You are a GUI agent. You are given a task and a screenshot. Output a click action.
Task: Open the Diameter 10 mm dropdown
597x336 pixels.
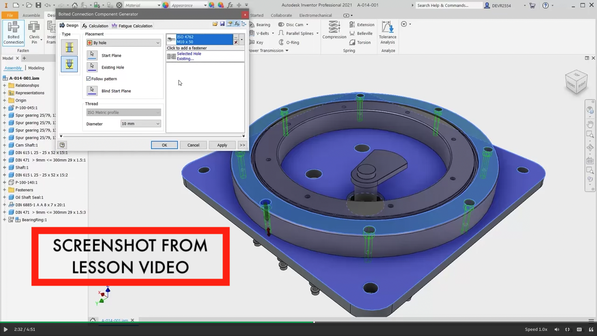click(x=140, y=124)
